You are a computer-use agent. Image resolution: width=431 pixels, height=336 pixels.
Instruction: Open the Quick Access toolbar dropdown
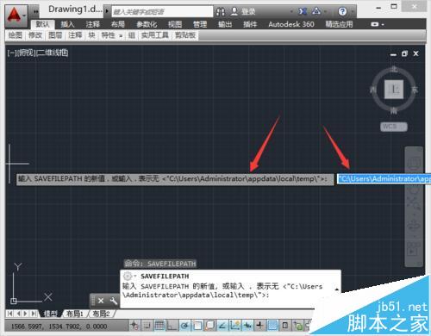pos(35,11)
